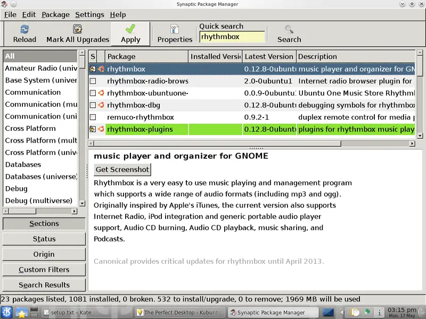
Task: Click Ubuntu supported icon for rhythmbox
Action: point(101,69)
